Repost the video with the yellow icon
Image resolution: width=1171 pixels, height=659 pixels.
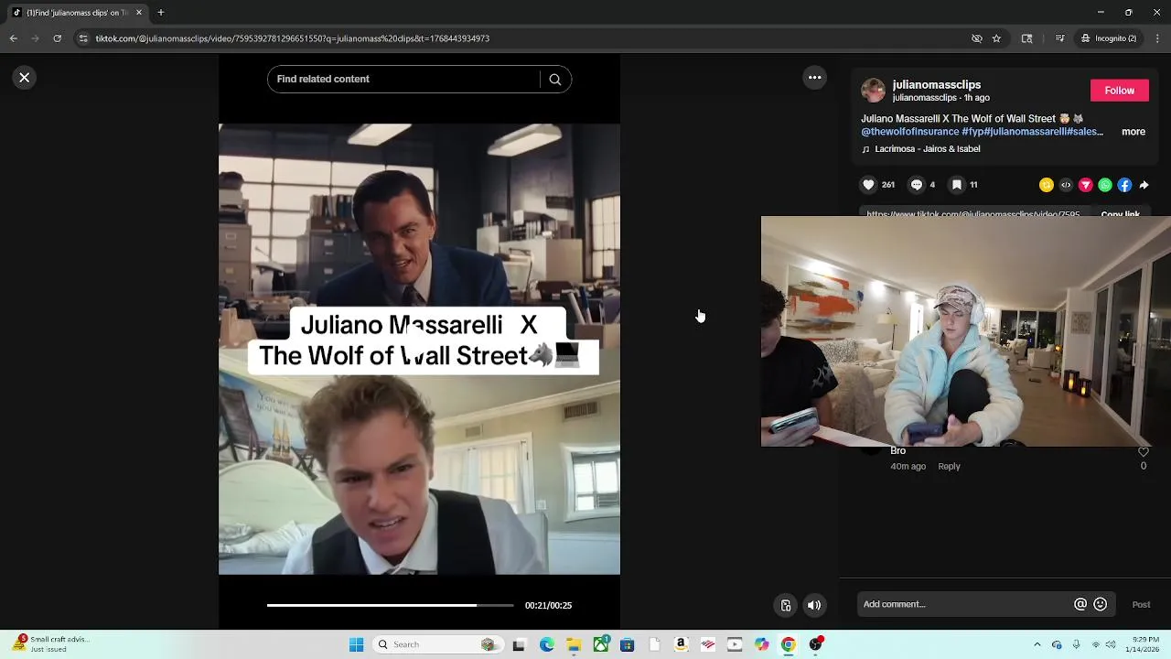pos(1047,185)
